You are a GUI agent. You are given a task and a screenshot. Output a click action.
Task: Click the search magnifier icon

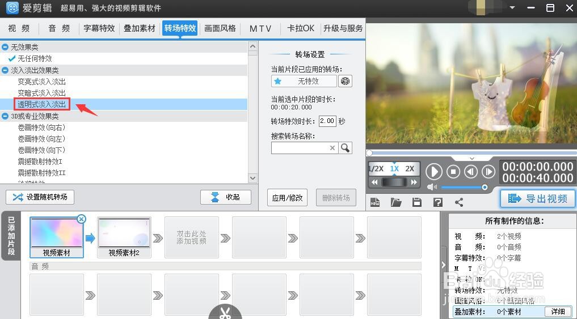pos(345,148)
